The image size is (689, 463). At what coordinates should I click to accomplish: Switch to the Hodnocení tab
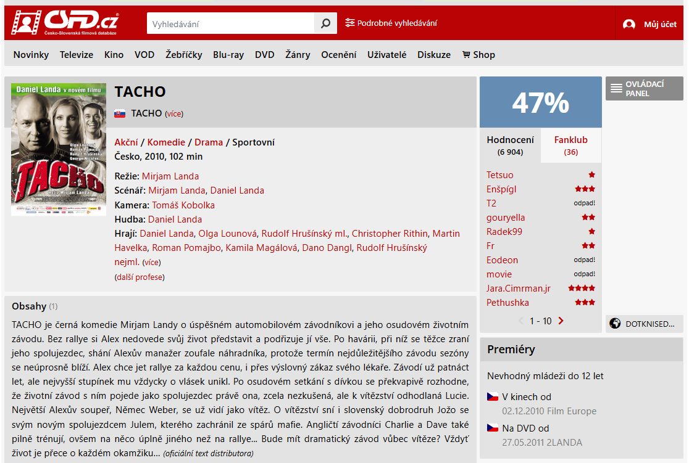pos(510,145)
